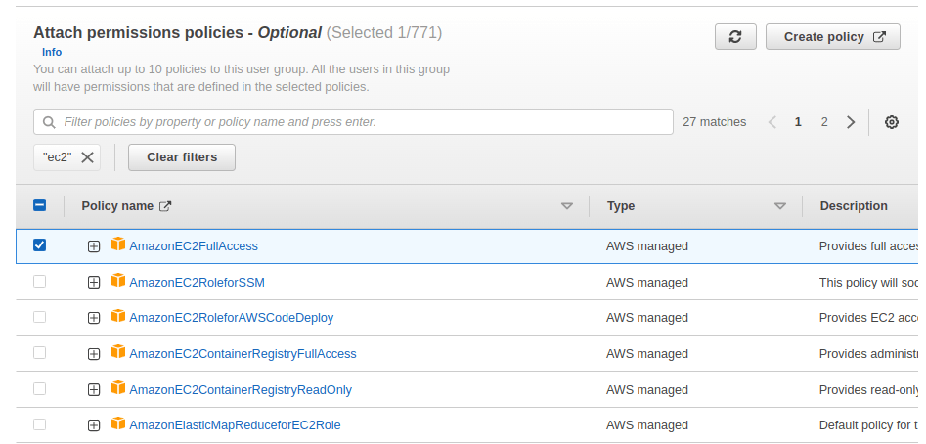The width and height of the screenshot is (926, 444).
Task: Open the AmazonEC2ContainerRegistryFullAccess link
Action: [243, 354]
